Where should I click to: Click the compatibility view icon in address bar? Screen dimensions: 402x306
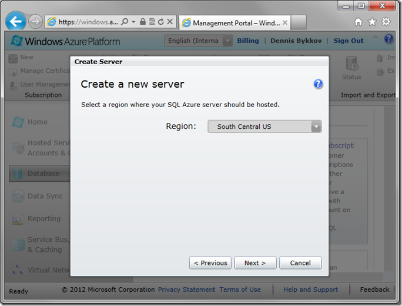point(152,22)
